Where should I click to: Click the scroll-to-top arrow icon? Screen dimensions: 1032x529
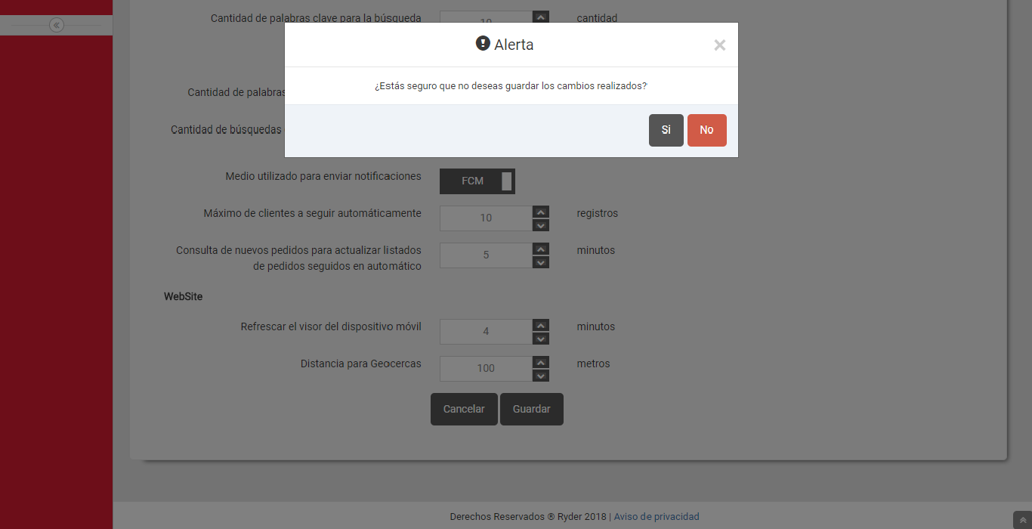click(x=1022, y=520)
